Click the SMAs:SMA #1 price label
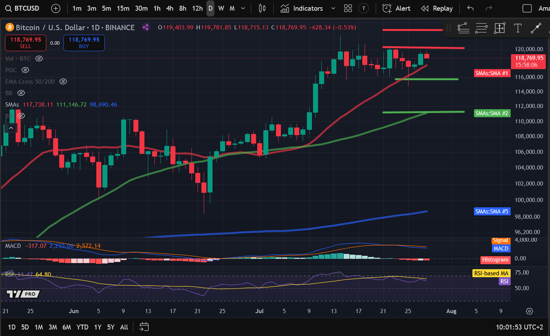This screenshot has height=336, width=550. click(x=492, y=73)
